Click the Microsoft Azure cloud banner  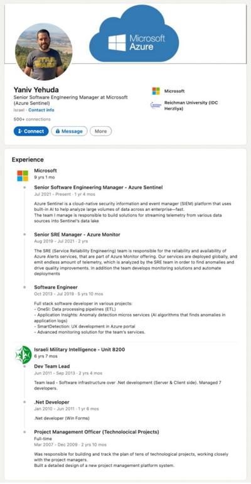pos(134,33)
